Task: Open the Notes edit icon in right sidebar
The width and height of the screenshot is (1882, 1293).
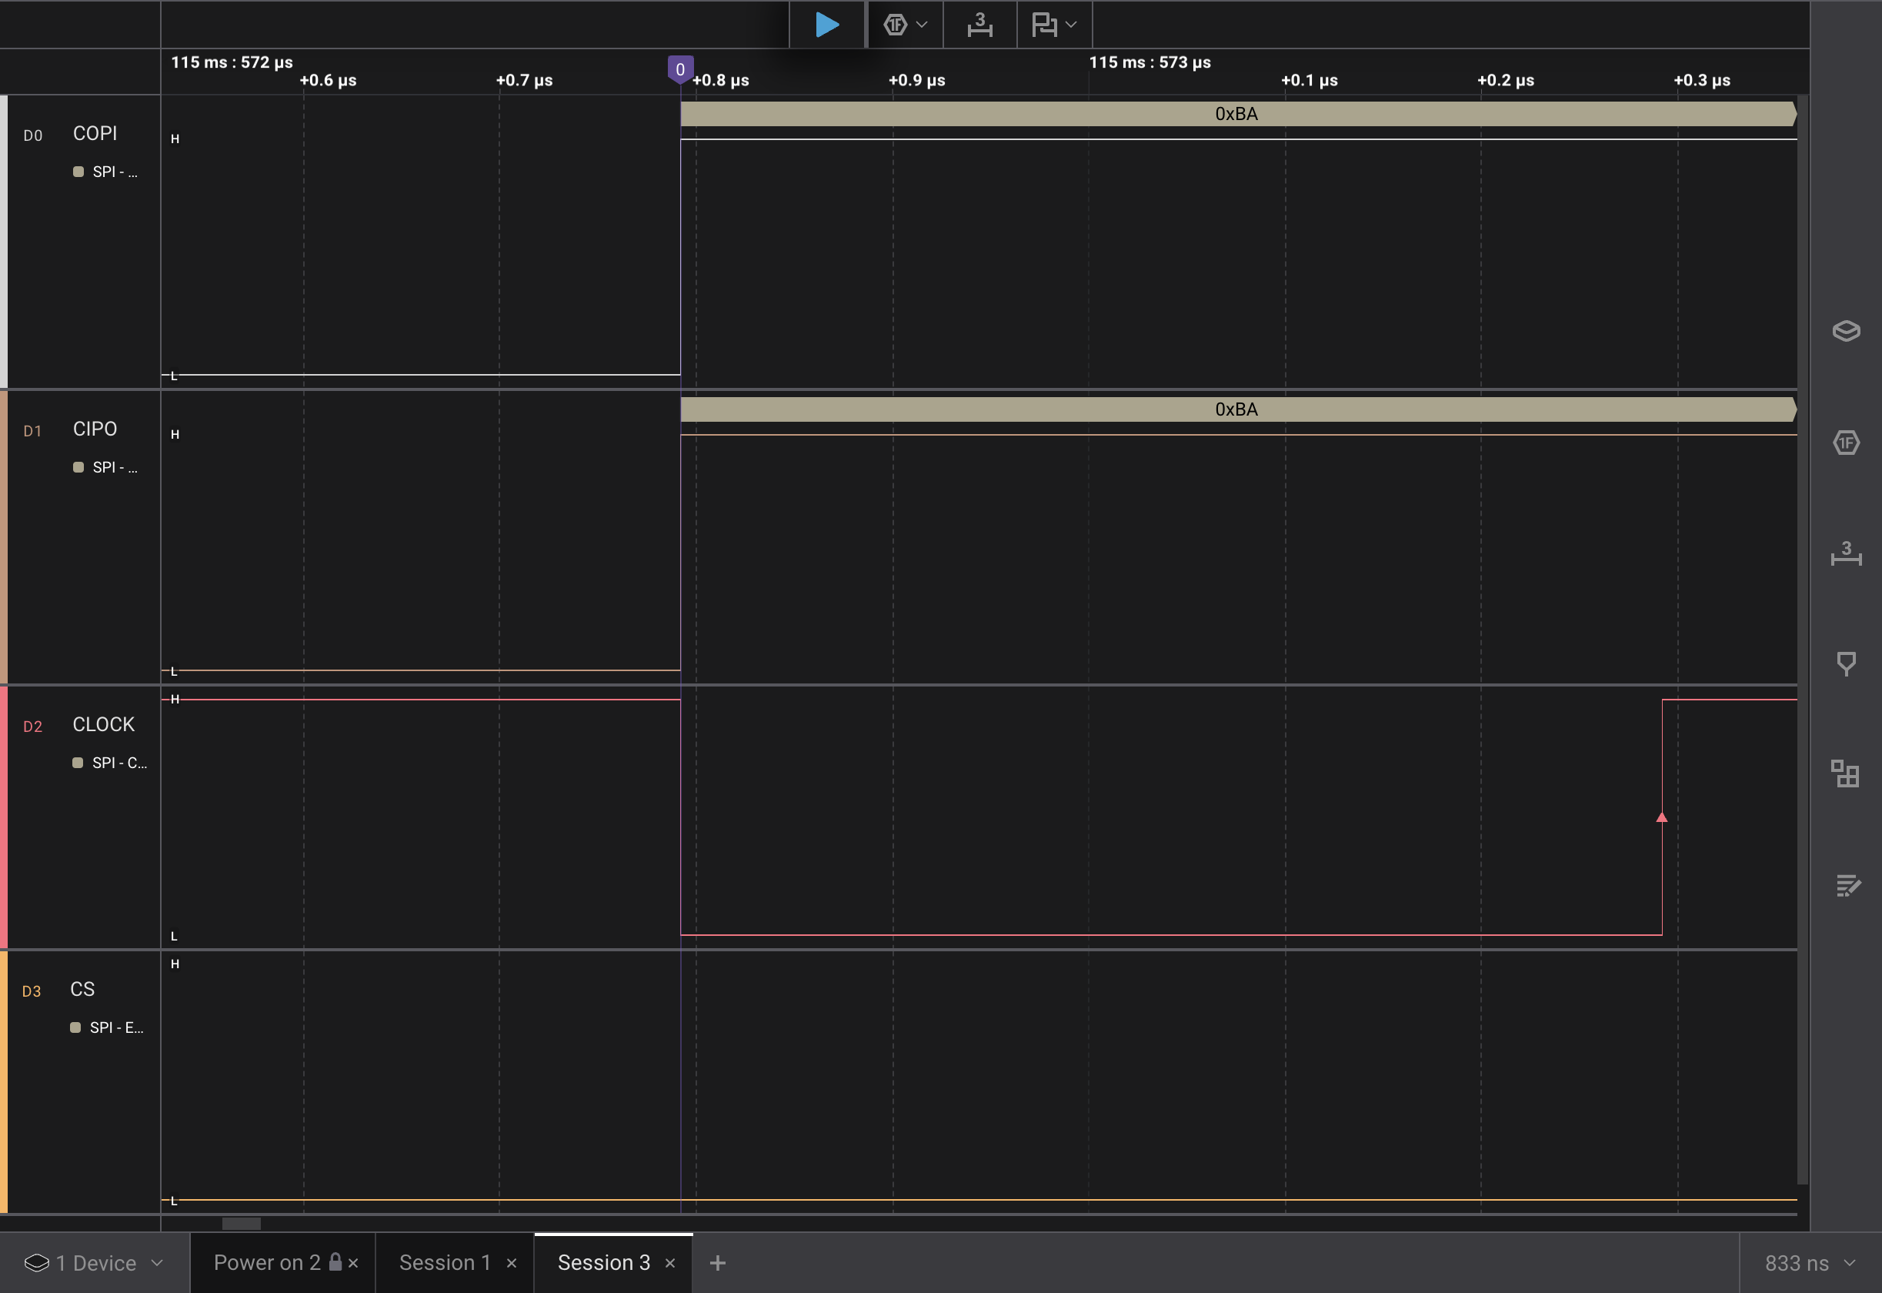Action: pos(1846,884)
